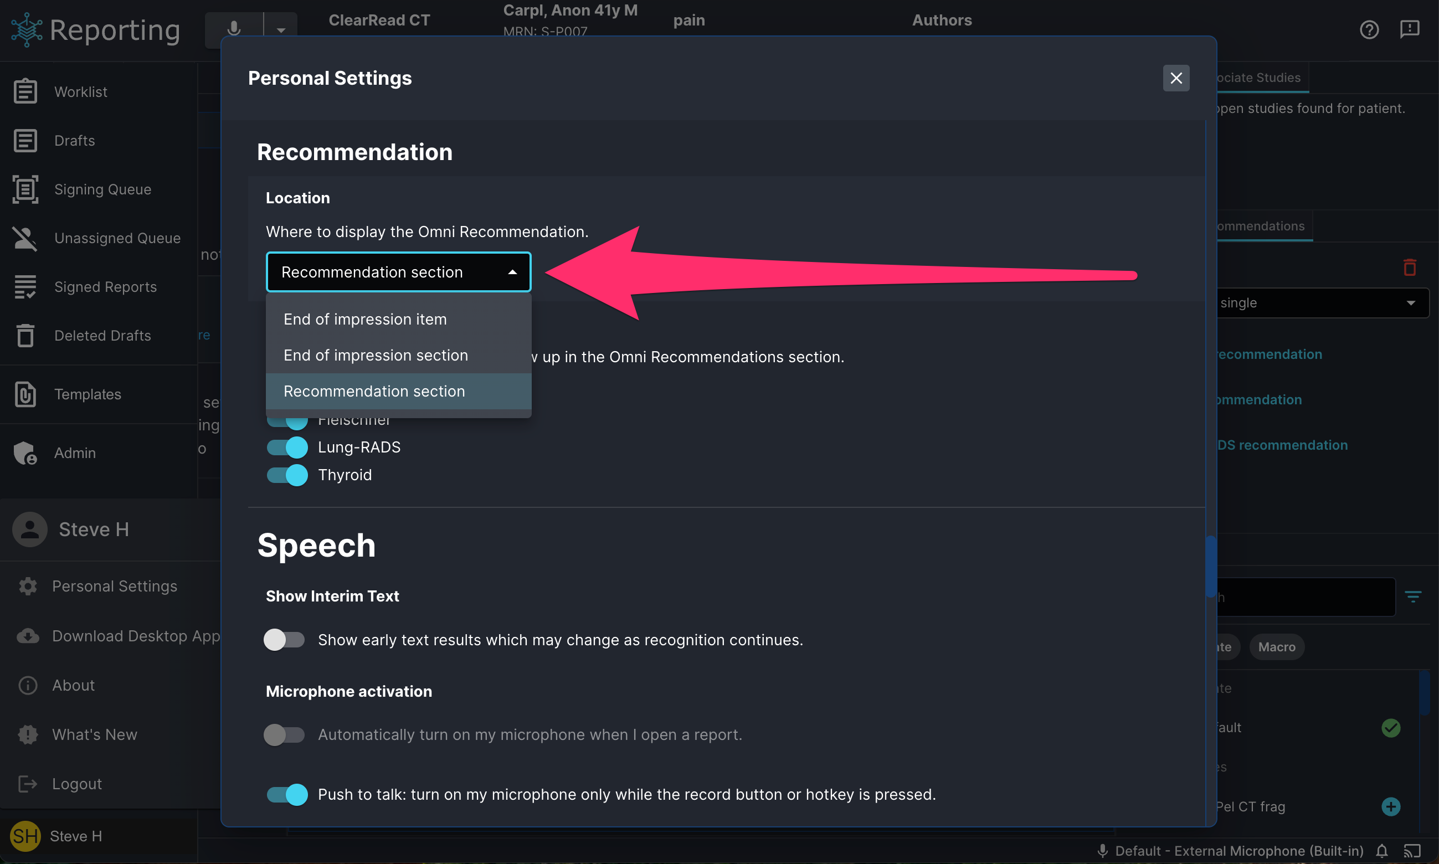The image size is (1439, 864).
Task: Open the Unassigned Queue icon
Action: pos(25,238)
